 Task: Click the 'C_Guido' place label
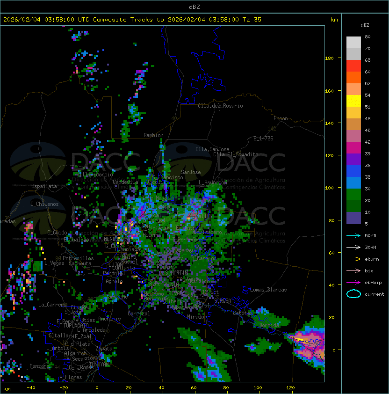tap(57, 233)
